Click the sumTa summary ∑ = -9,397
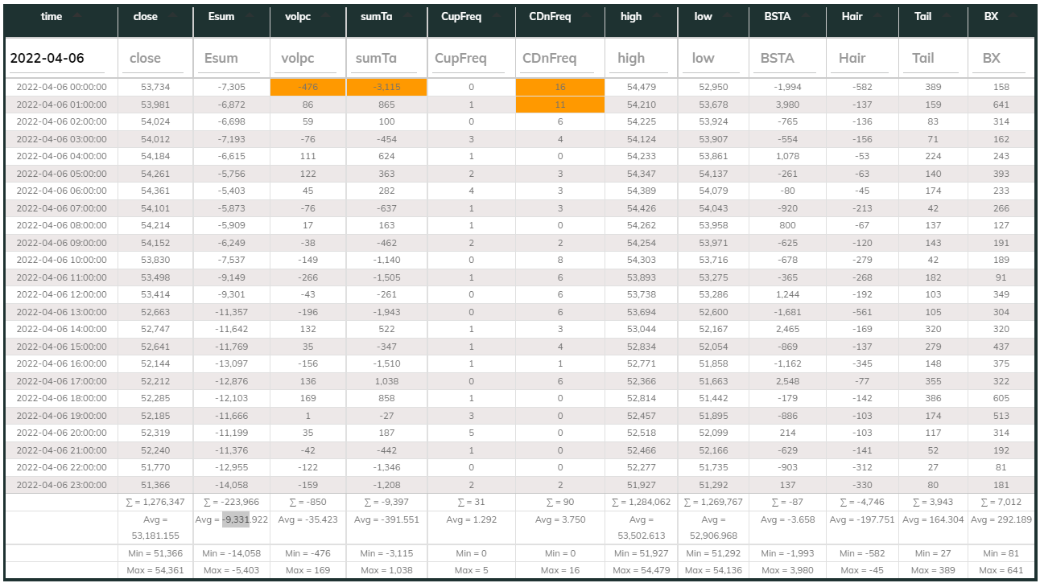Image resolution: width=1040 pixels, height=583 pixels. point(387,503)
